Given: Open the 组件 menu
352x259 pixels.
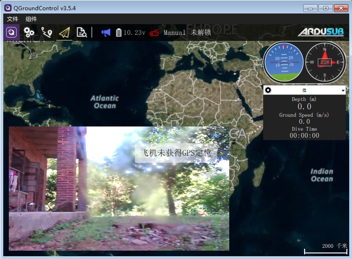Looking at the screenshot, I should tap(31, 19).
